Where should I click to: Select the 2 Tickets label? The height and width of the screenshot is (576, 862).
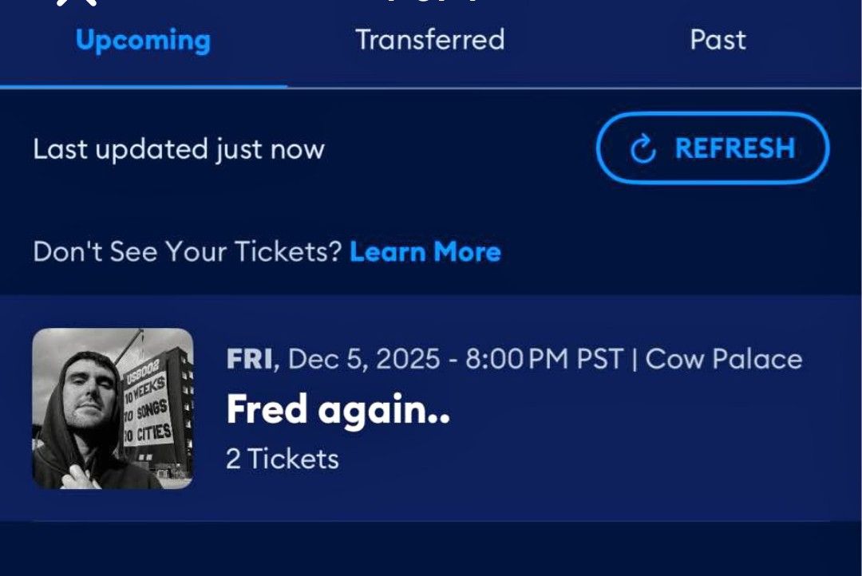pos(282,458)
